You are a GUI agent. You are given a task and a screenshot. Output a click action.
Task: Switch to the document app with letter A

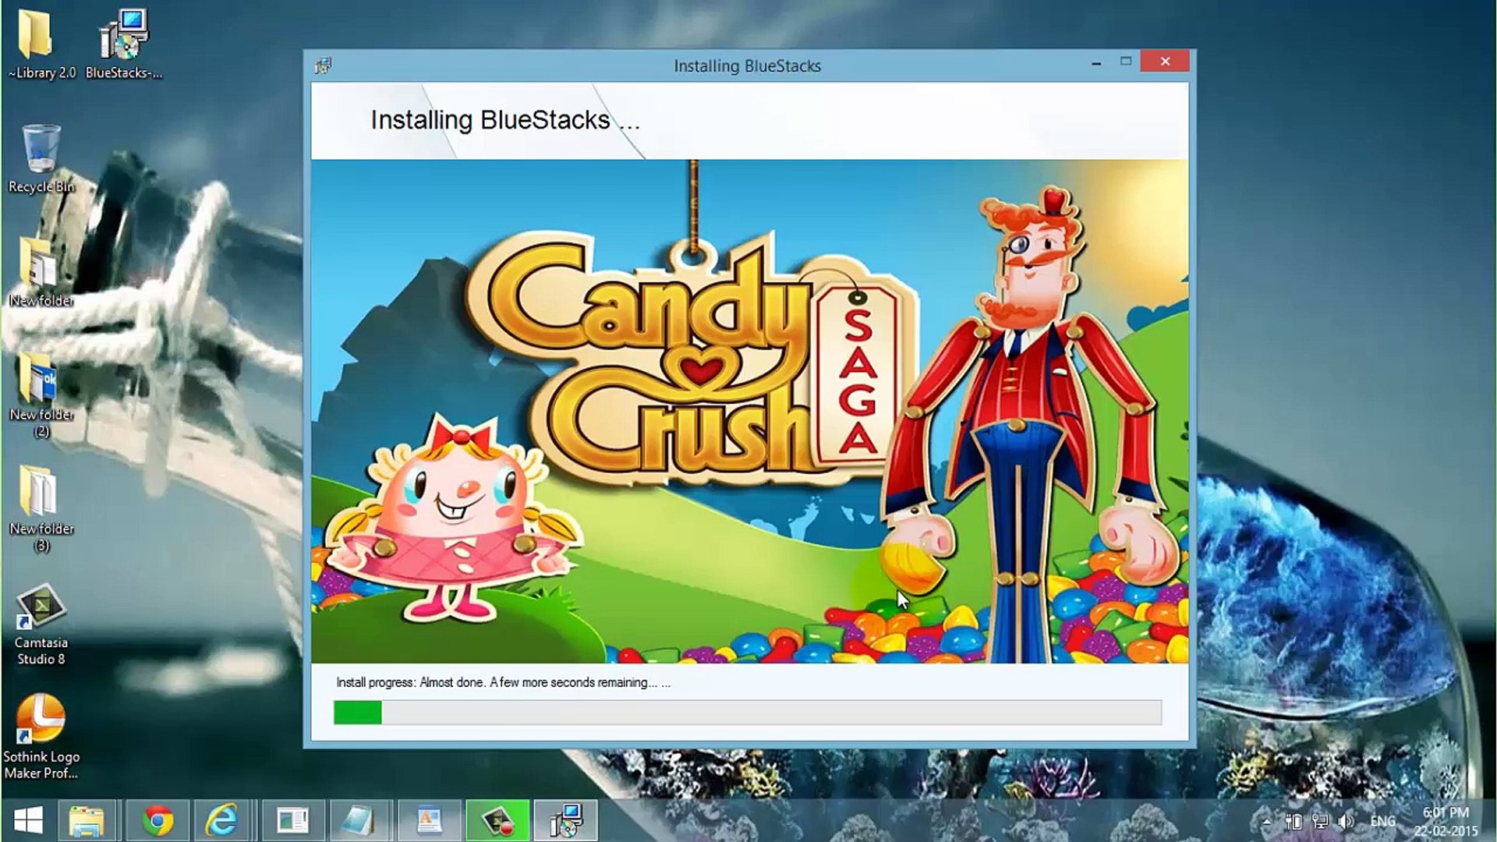(x=428, y=820)
